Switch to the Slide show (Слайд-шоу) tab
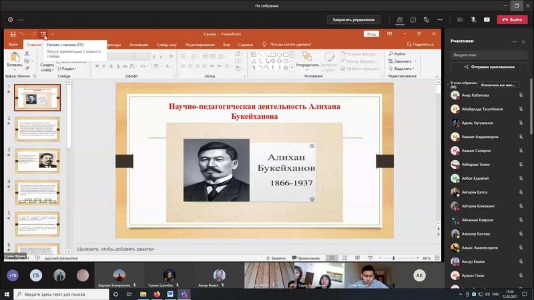The height and width of the screenshot is (300, 534). (x=166, y=45)
